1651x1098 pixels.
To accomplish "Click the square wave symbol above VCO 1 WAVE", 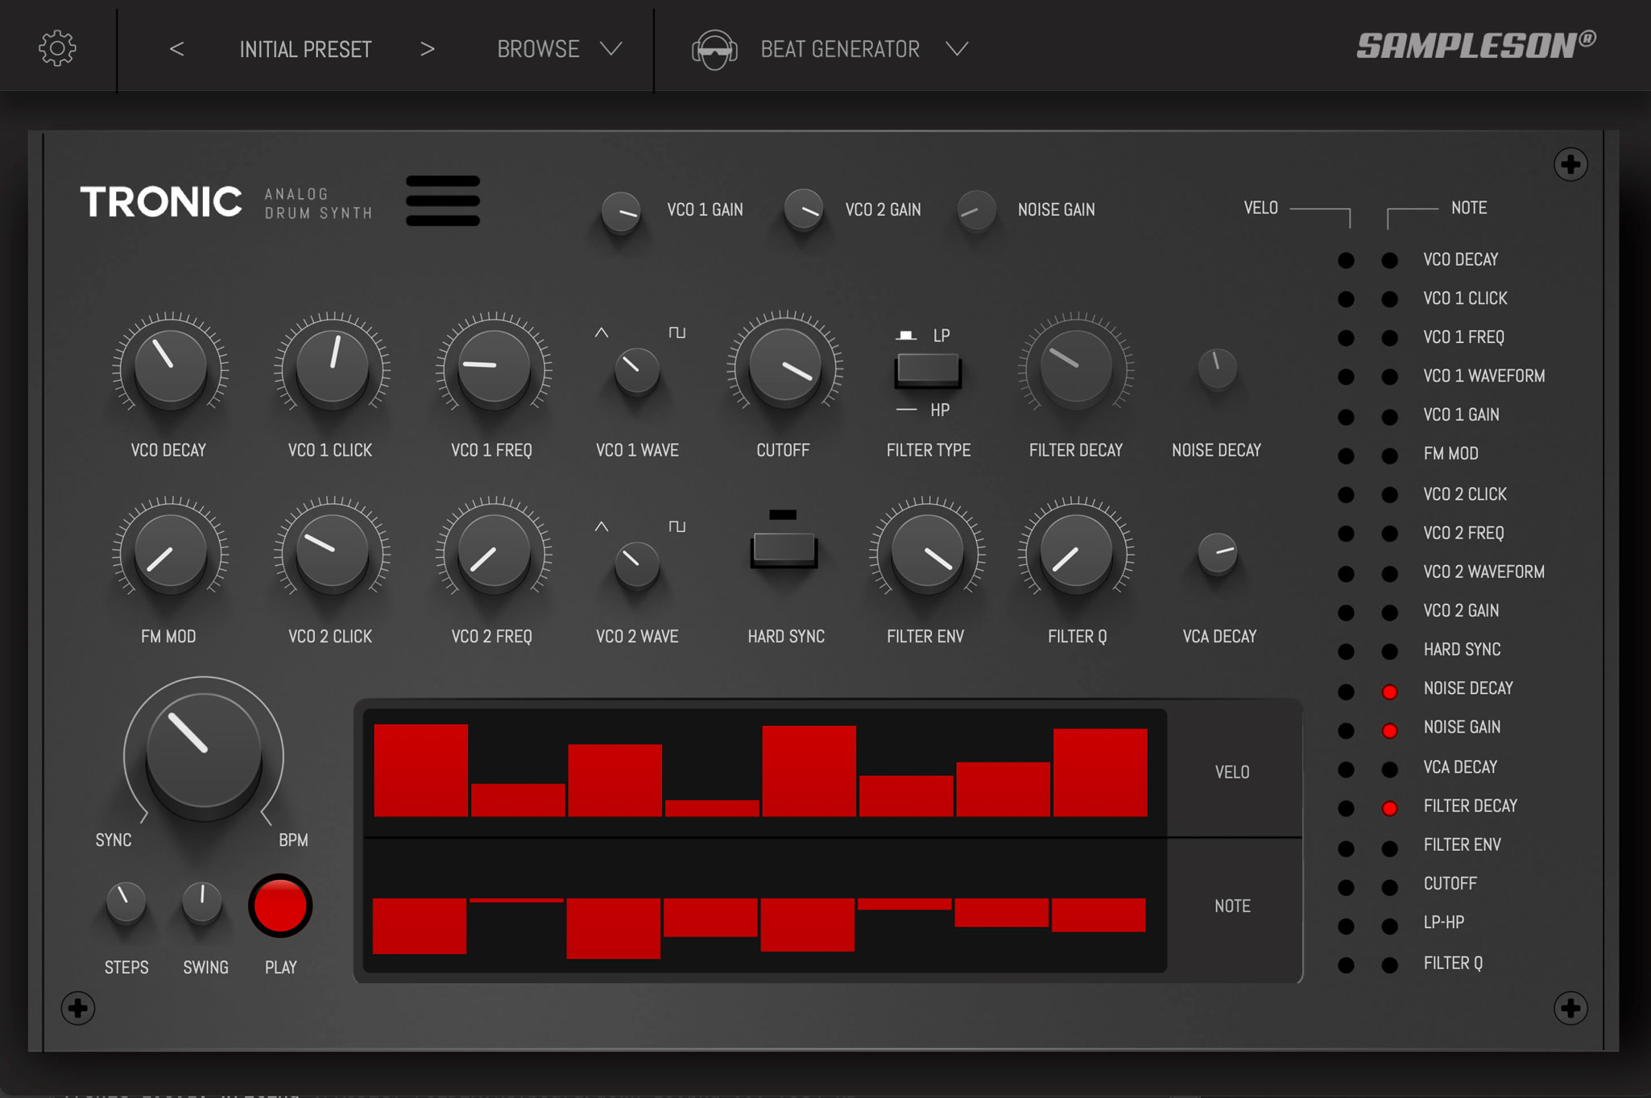I will pos(677,332).
